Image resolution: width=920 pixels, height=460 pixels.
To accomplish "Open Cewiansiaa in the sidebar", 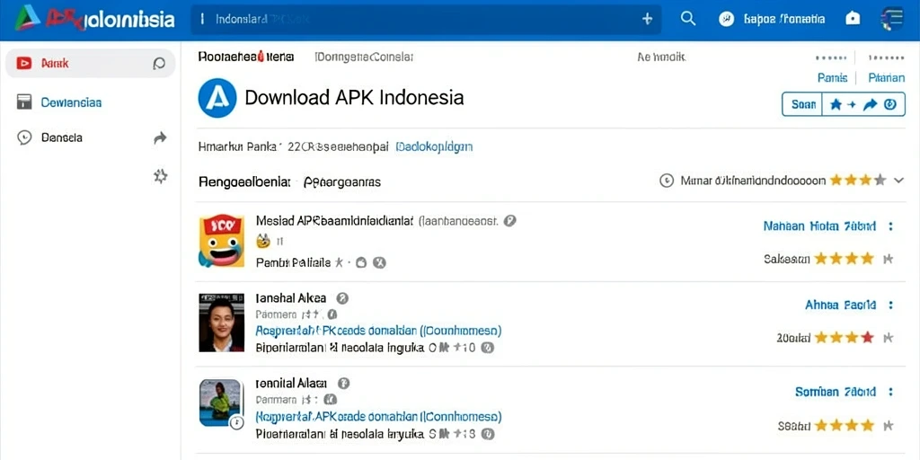I will tap(71, 102).
